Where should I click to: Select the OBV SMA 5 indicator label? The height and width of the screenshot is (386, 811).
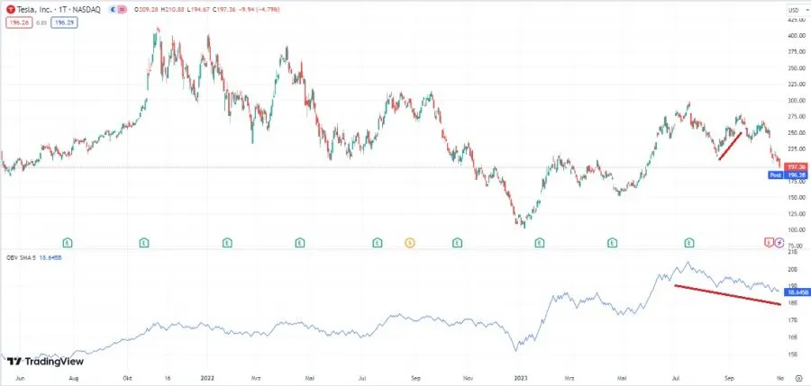pyautogui.click(x=19, y=258)
